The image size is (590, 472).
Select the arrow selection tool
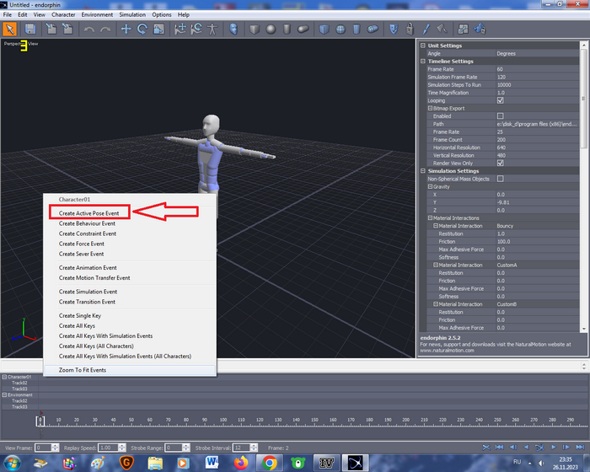[x=10, y=29]
